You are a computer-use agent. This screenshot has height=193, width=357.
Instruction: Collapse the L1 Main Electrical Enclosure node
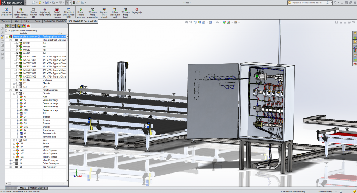pos(10,40)
